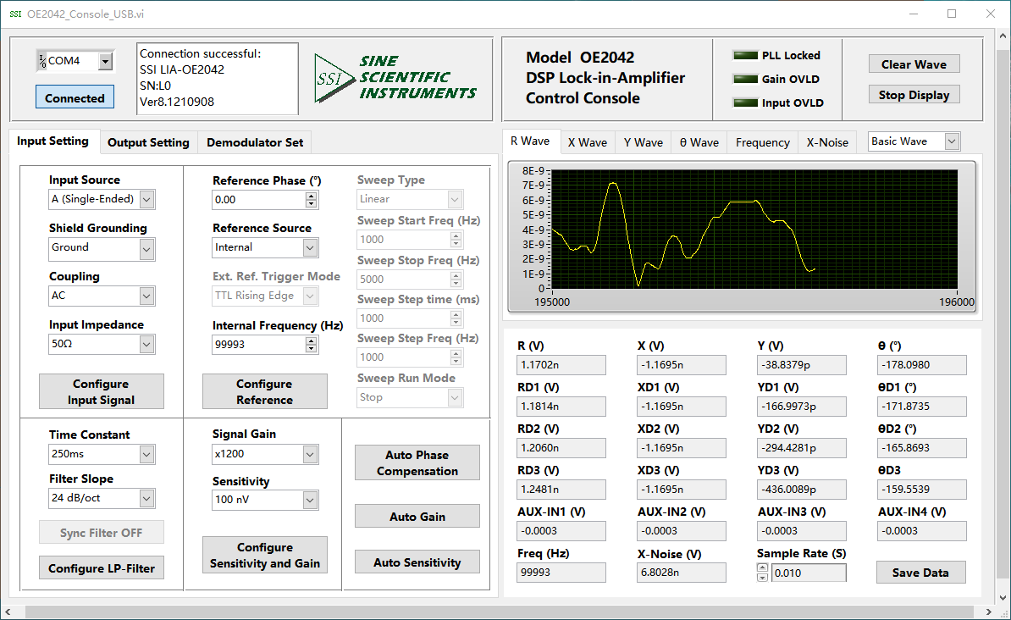Select the Y Wave tab
This screenshot has width=1011, height=620.
(643, 142)
